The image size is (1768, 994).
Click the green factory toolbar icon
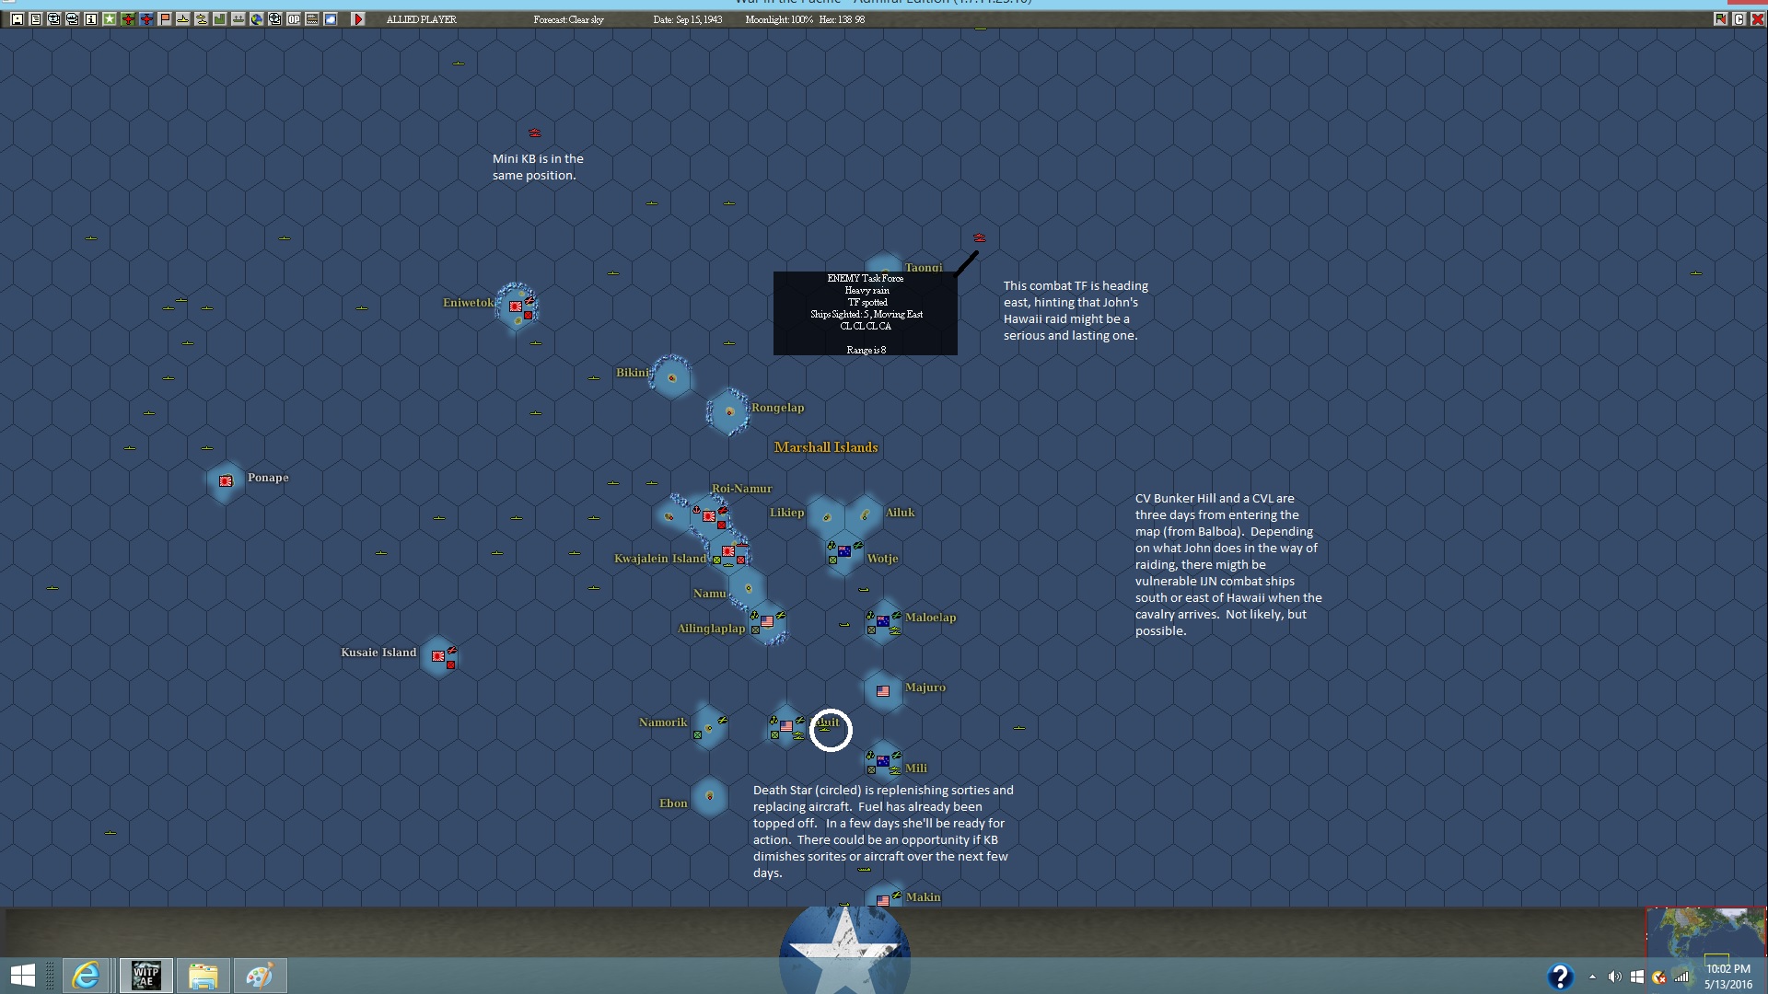click(x=220, y=18)
